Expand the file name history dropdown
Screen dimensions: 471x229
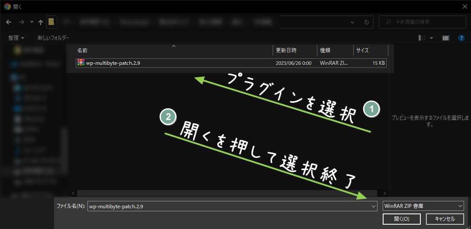pos(374,206)
